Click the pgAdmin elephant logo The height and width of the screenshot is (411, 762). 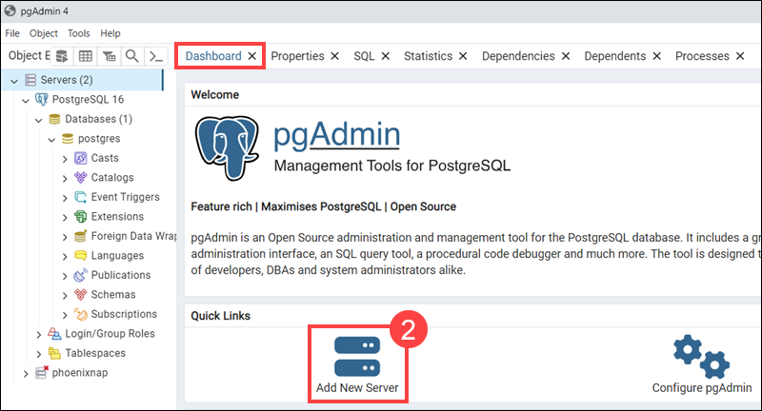click(227, 148)
